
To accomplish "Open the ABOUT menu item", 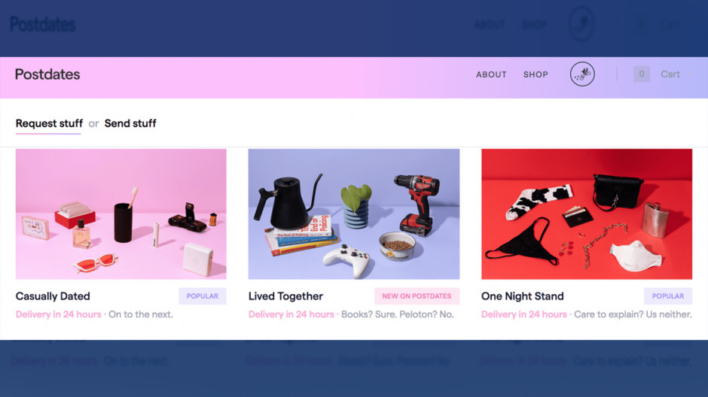I will tap(491, 74).
